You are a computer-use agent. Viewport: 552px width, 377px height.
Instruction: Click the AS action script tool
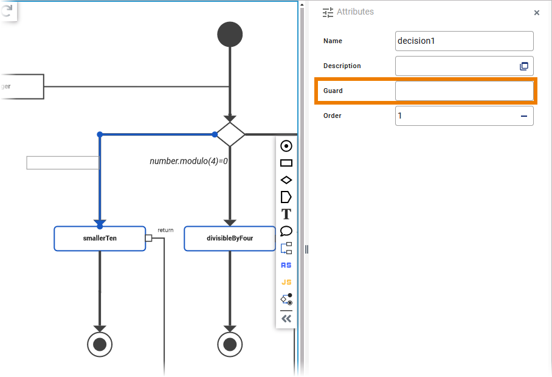286,265
